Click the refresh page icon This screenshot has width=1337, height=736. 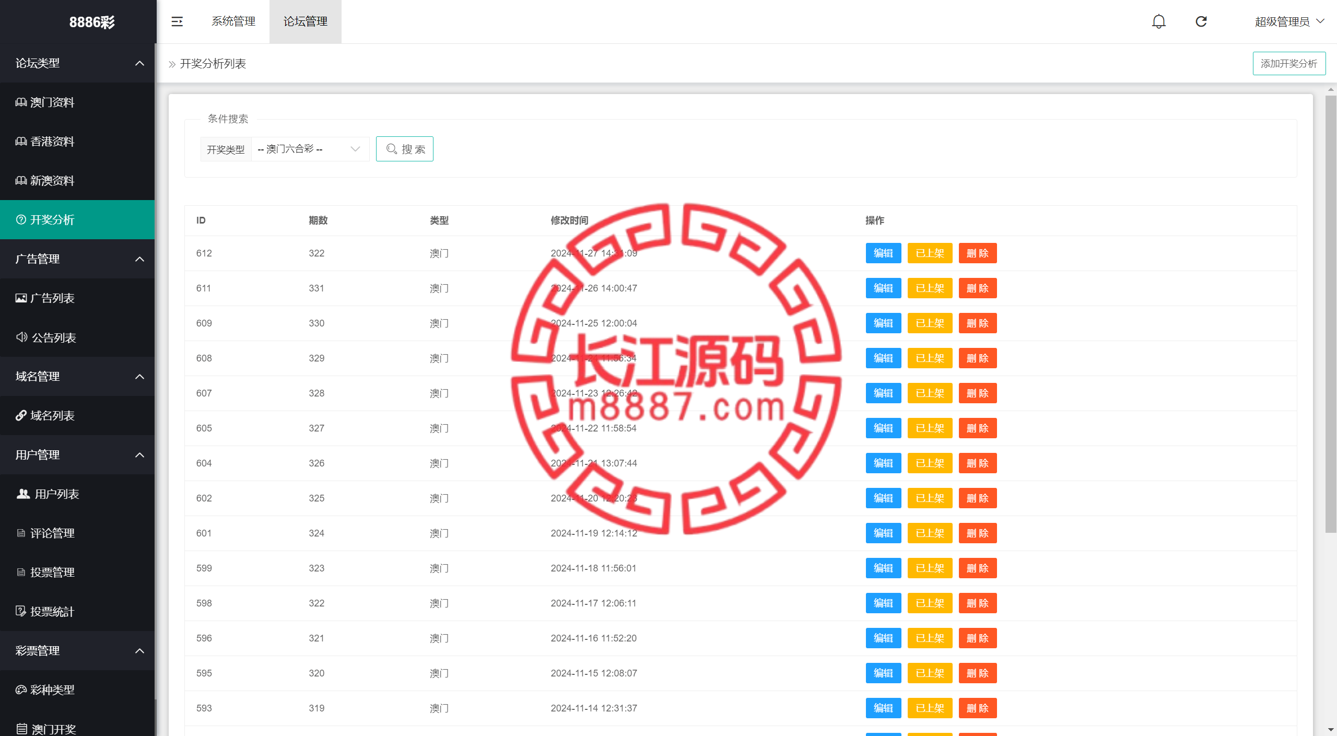(x=1201, y=21)
